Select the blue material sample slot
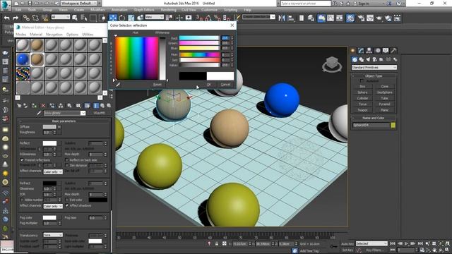 point(23,59)
